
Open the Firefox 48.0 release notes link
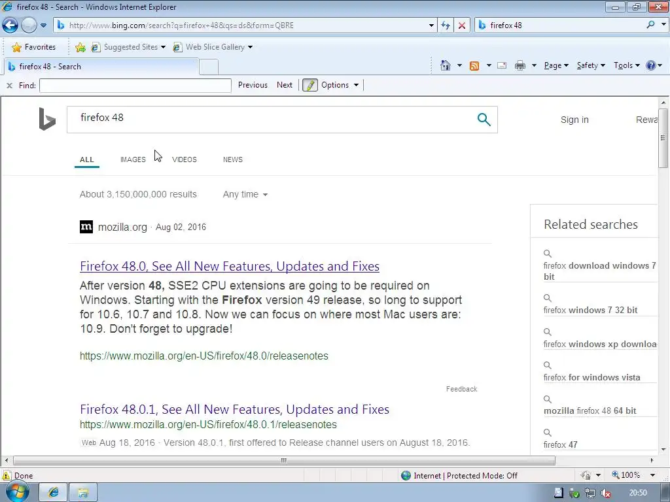tap(230, 267)
